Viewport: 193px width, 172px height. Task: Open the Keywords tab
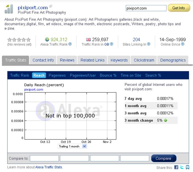click(x=119, y=60)
